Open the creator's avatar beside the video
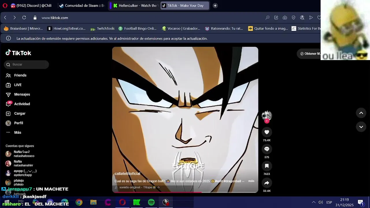This screenshot has width=370, height=208. 267,116
